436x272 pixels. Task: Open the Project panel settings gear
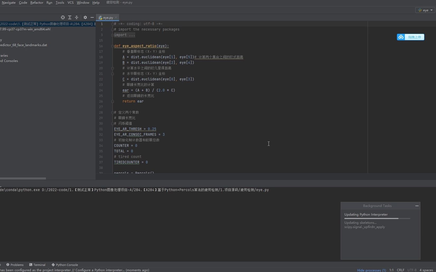pyautogui.click(x=85, y=17)
